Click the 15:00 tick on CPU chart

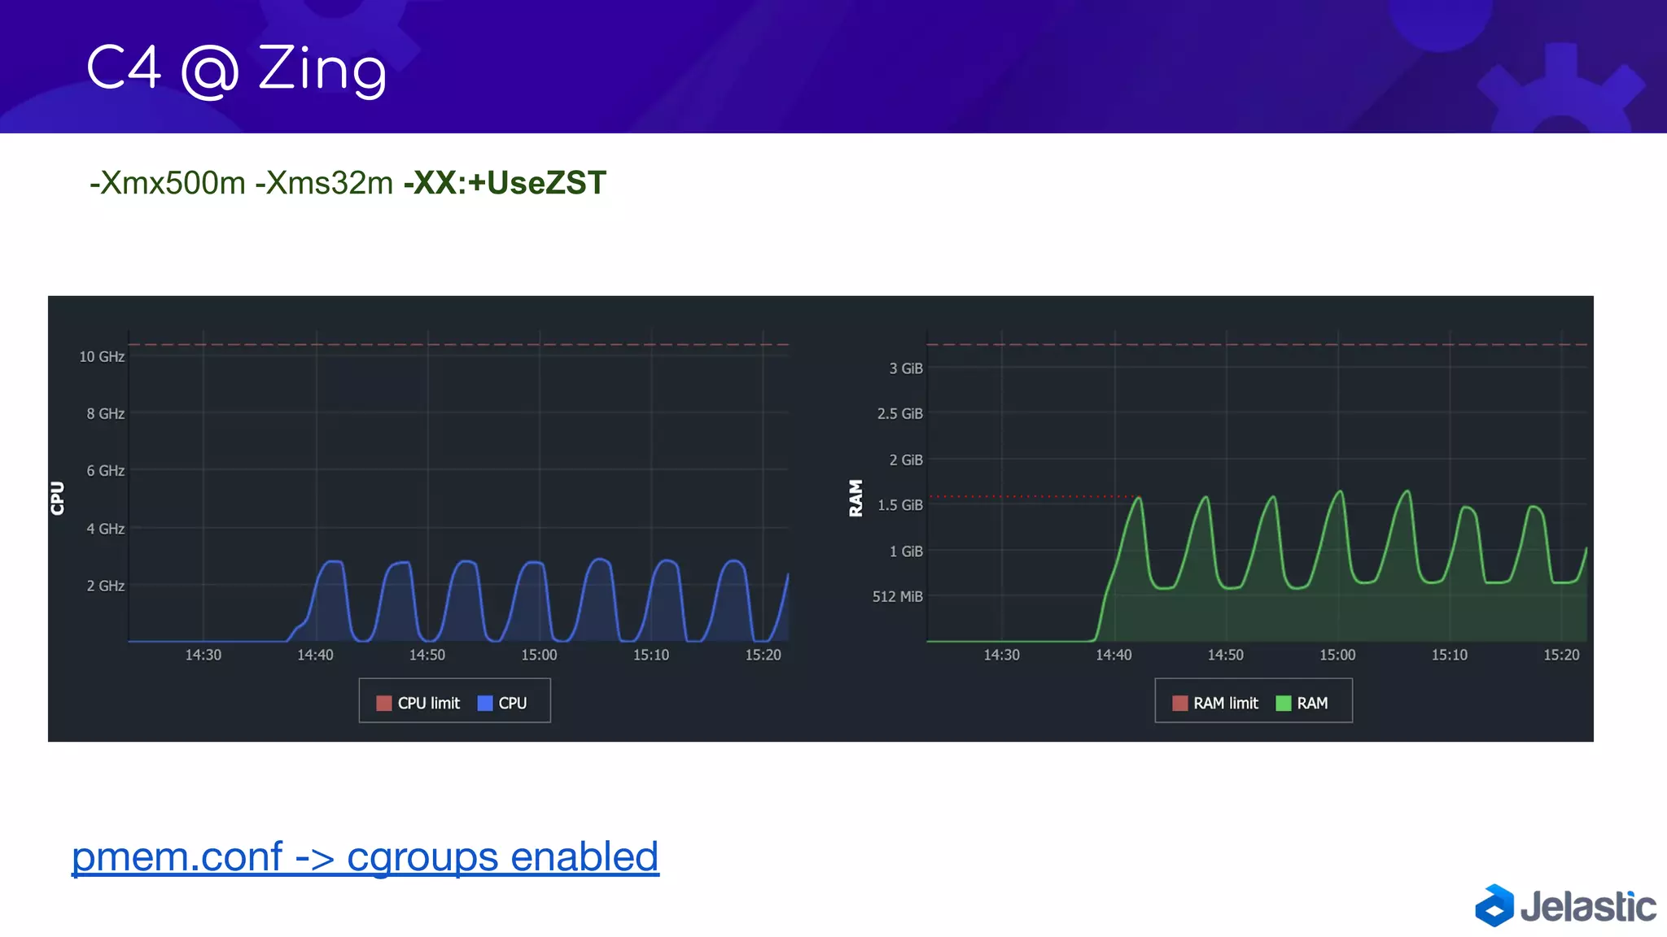(540, 656)
